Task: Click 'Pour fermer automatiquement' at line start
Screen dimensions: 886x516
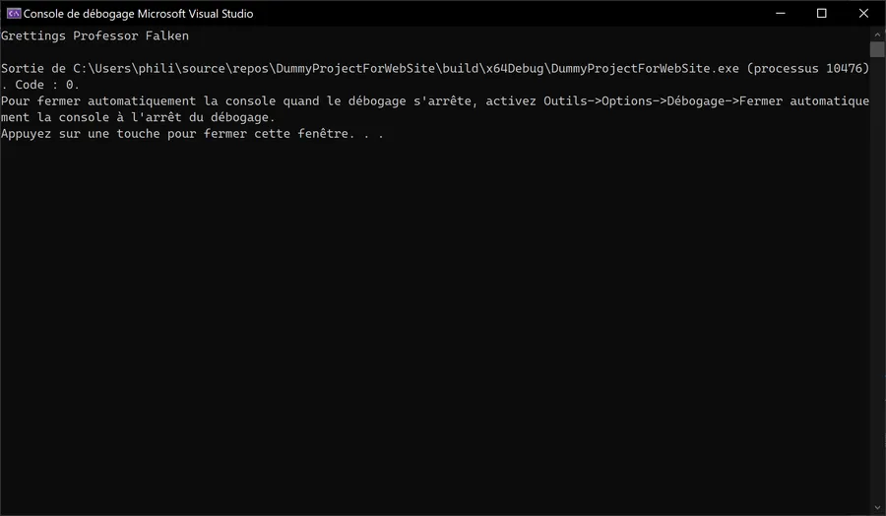Action: pyautogui.click(x=98, y=101)
